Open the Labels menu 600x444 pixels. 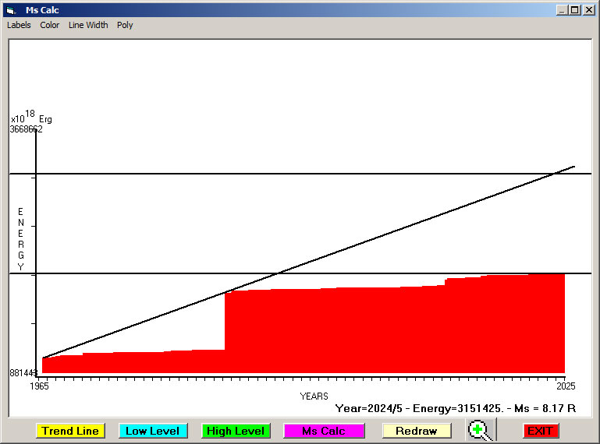[x=19, y=25]
